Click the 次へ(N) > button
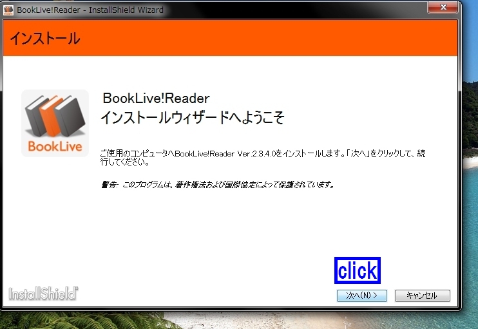Screen dimensions: 478x329 (362, 296)
